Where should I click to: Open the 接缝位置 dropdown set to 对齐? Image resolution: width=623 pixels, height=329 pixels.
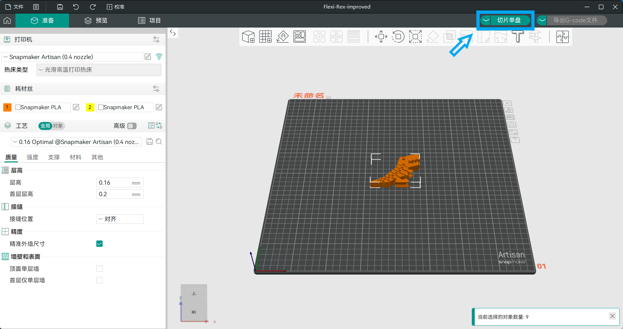pos(120,219)
